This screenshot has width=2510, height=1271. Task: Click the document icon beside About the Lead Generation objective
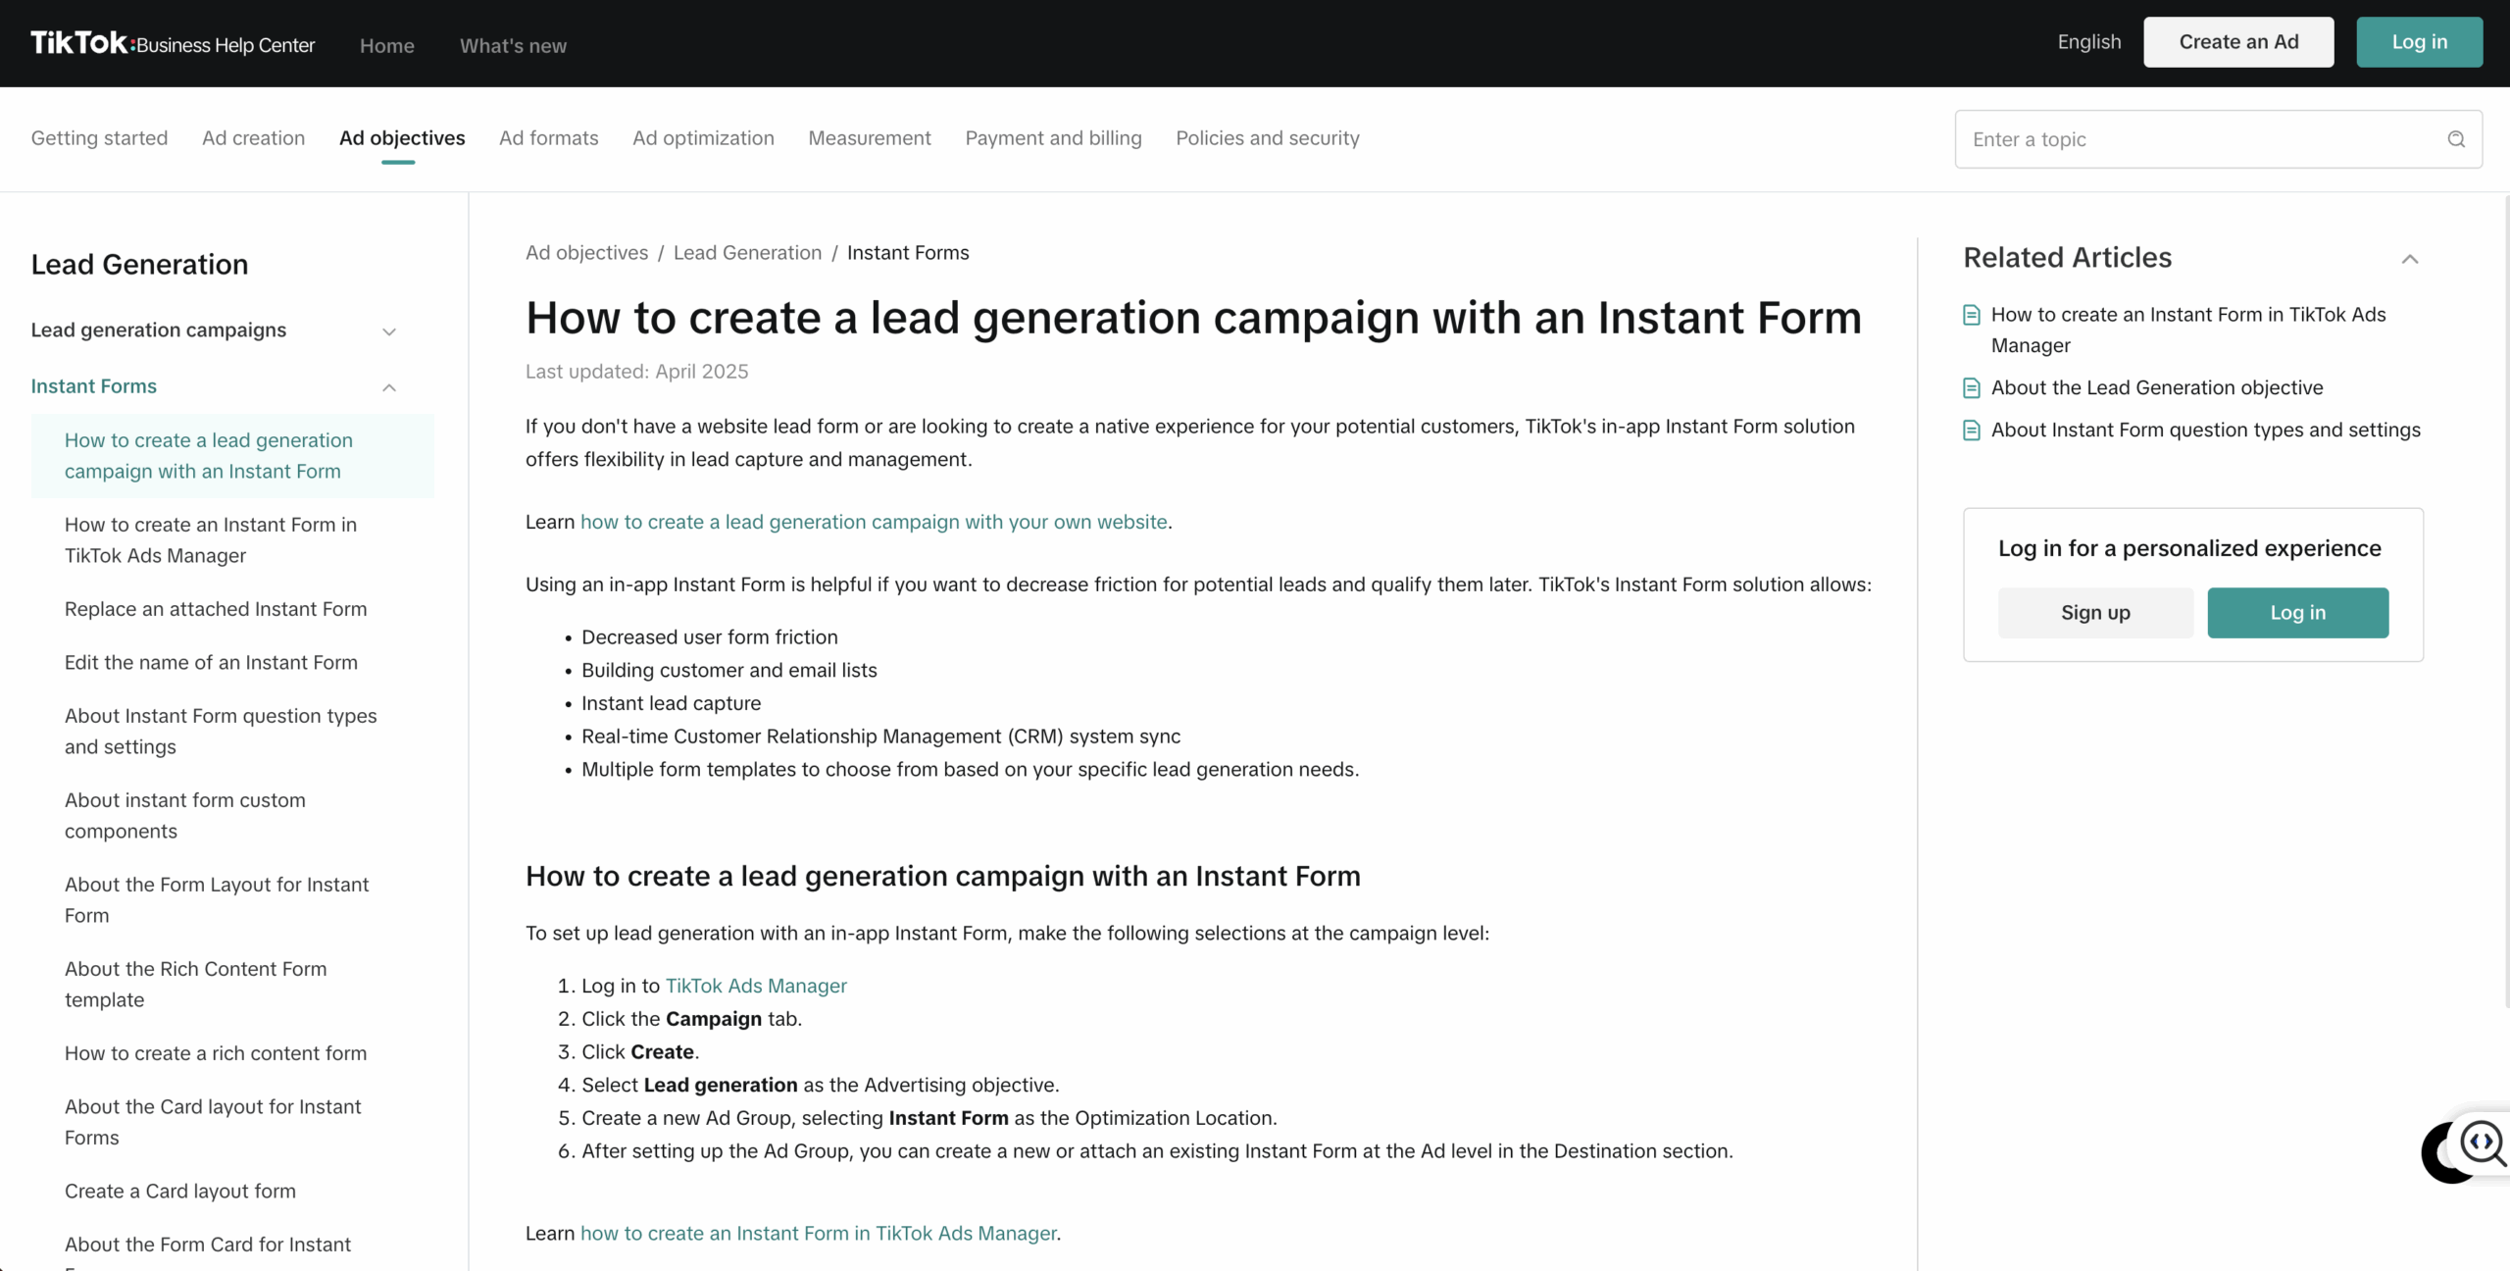1971,388
